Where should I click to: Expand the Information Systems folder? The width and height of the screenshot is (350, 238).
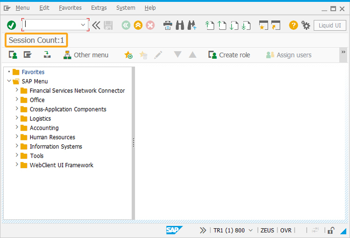(x=17, y=146)
